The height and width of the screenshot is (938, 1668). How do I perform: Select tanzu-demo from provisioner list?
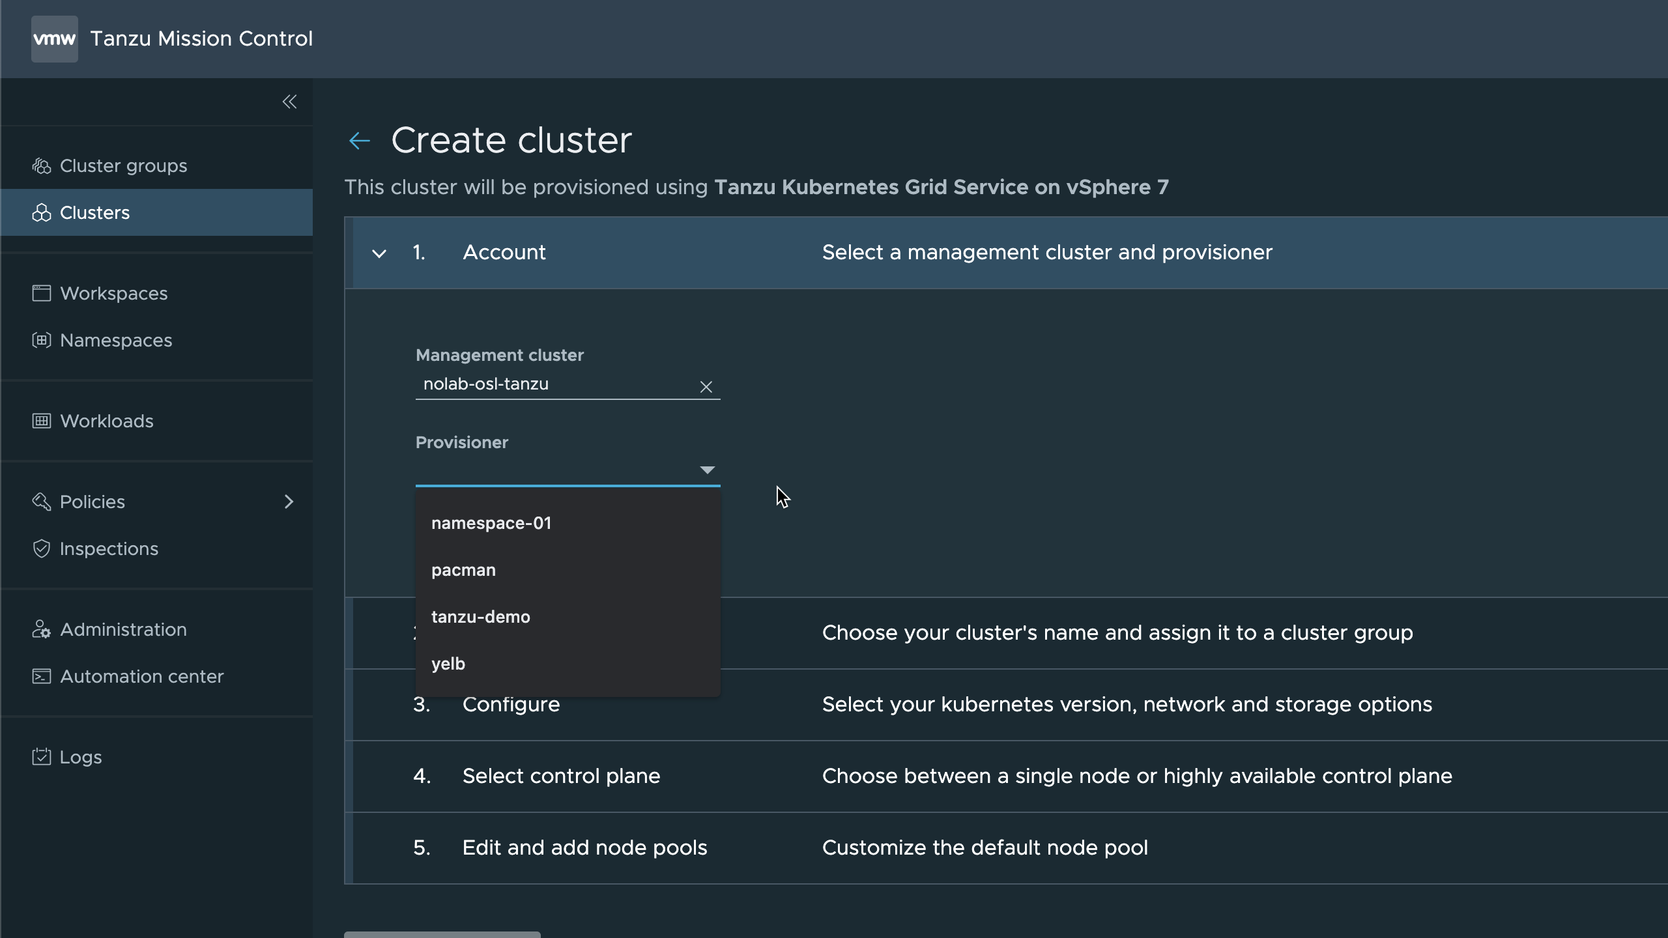click(x=568, y=617)
